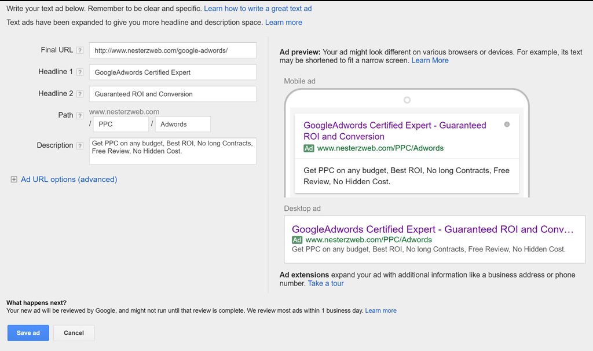The width and height of the screenshot is (593, 351).
Task: Focus the Final URL input field
Action: click(173, 50)
